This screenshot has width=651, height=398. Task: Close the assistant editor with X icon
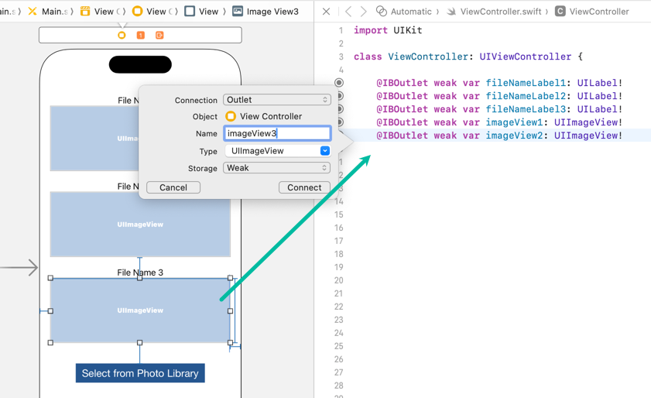[326, 12]
